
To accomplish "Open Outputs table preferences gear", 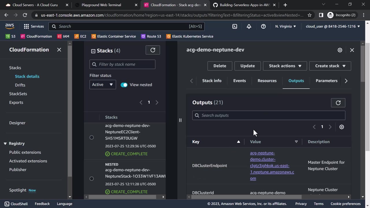I will pyautogui.click(x=342, y=127).
